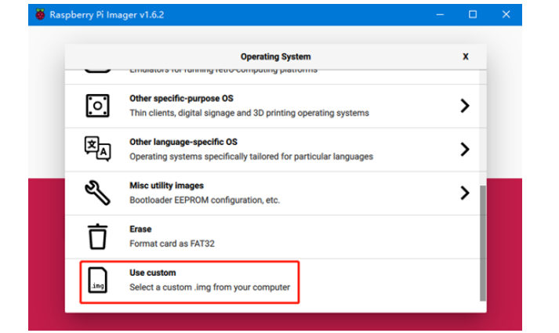
Task: Select Other language-specific OS title
Action: click(183, 142)
